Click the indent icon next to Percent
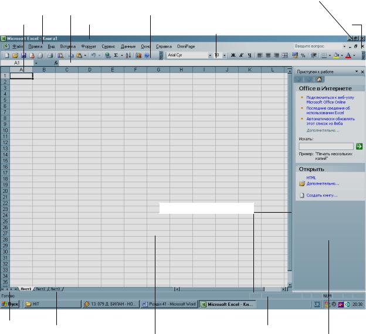Viewport: 366px width, 334px height. click(x=314, y=56)
